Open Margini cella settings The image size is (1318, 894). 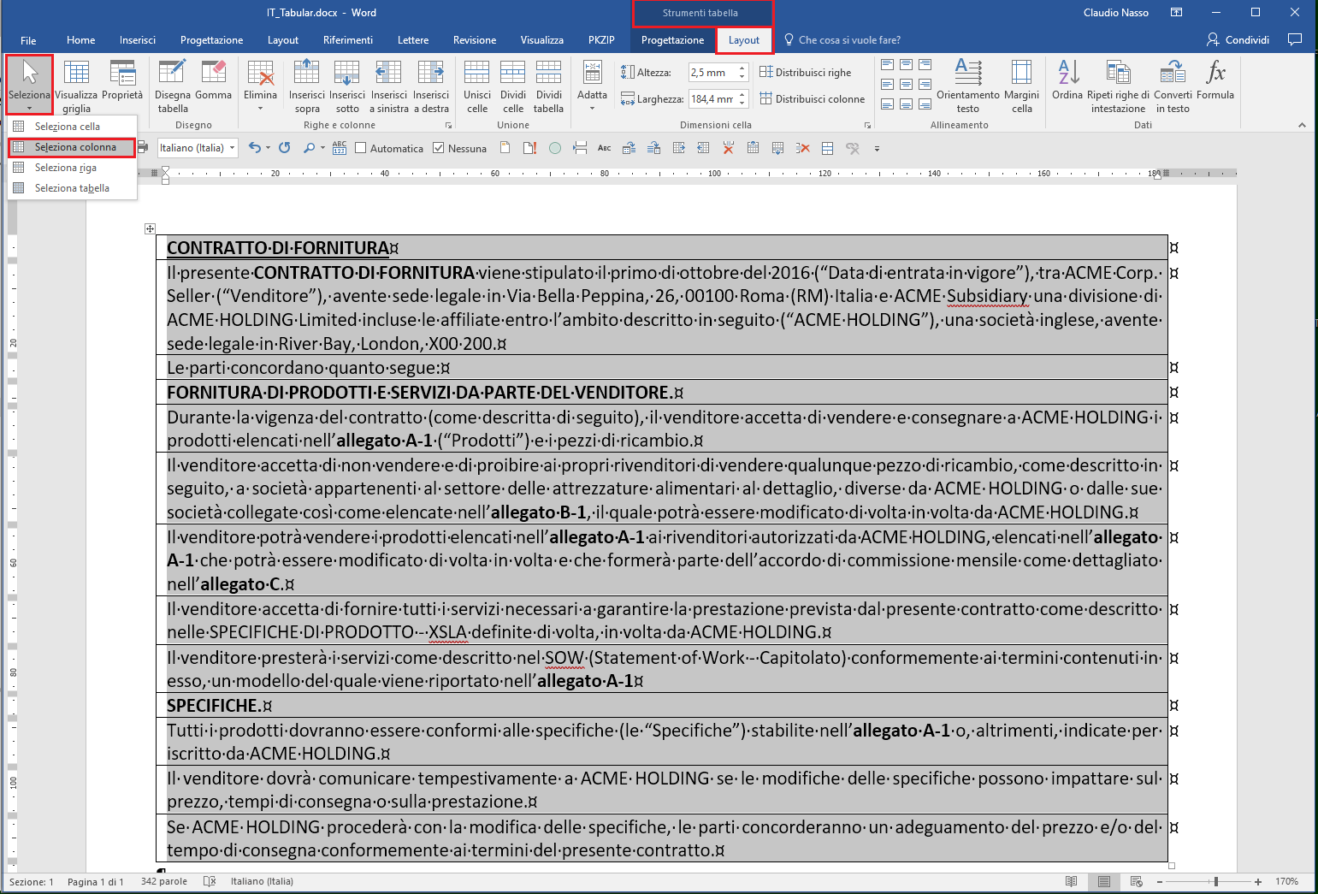click(1022, 85)
